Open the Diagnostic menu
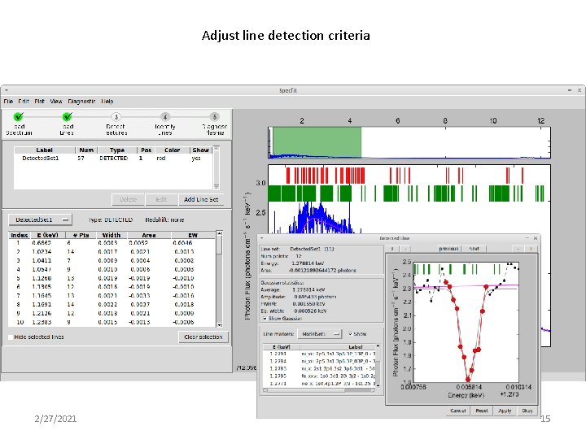Viewport: 586px width, 439px height. click(81, 101)
